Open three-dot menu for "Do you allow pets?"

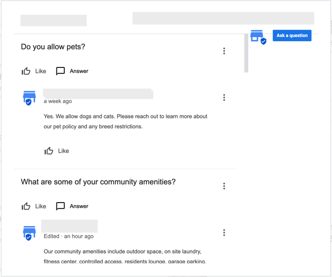coord(224,51)
